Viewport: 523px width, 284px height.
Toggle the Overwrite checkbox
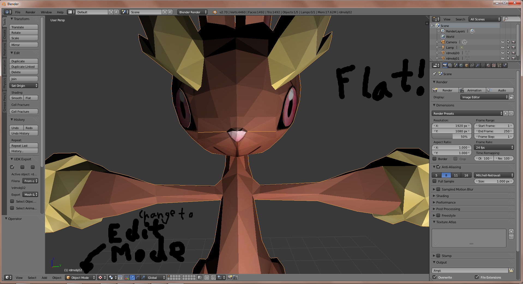pyautogui.click(x=434, y=277)
